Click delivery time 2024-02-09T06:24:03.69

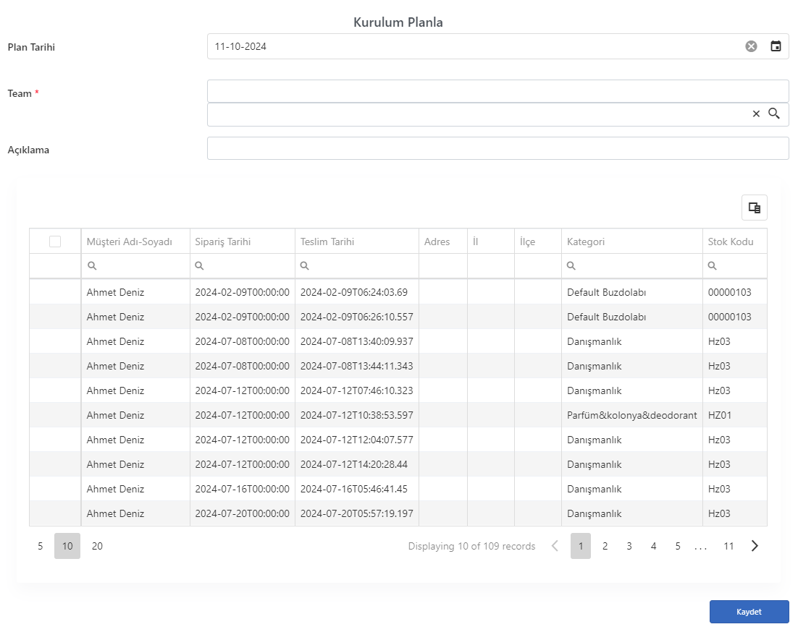[x=357, y=292]
